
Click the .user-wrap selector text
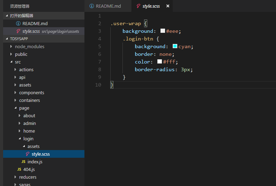pyautogui.click(x=126, y=23)
